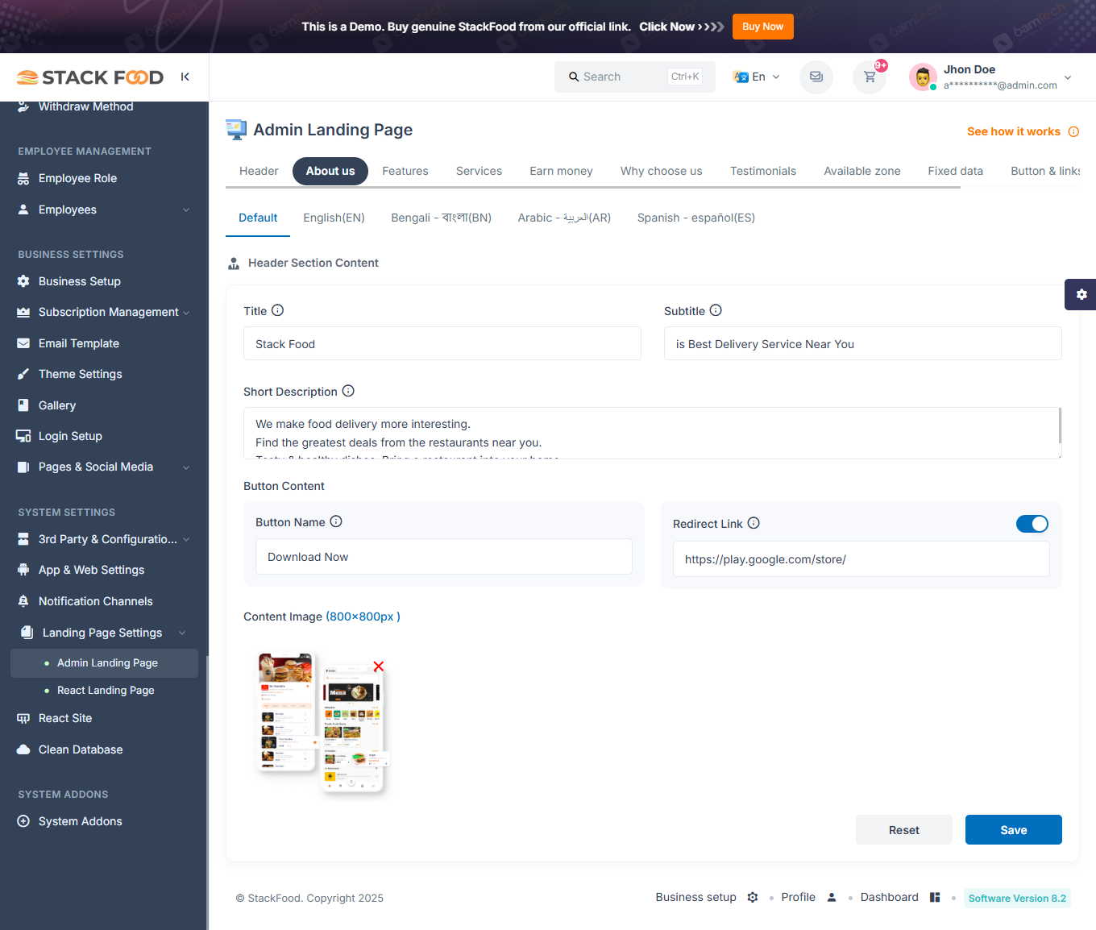
Task: Click the Login Setup icon in sidebar
Action: [x=23, y=436]
